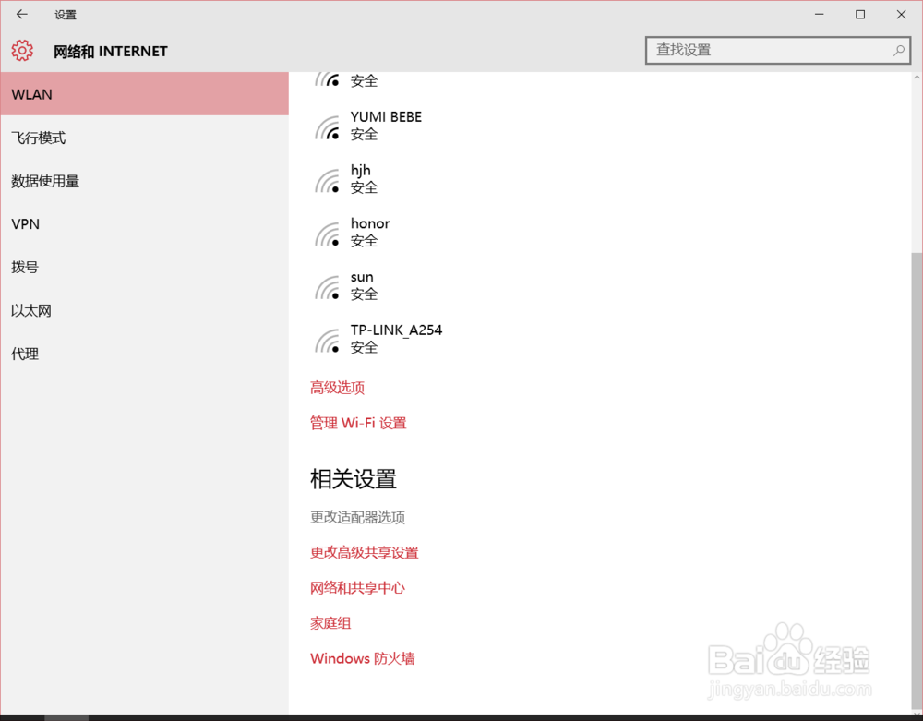Open the 数据使用量 section
923x721 pixels.
coord(44,181)
